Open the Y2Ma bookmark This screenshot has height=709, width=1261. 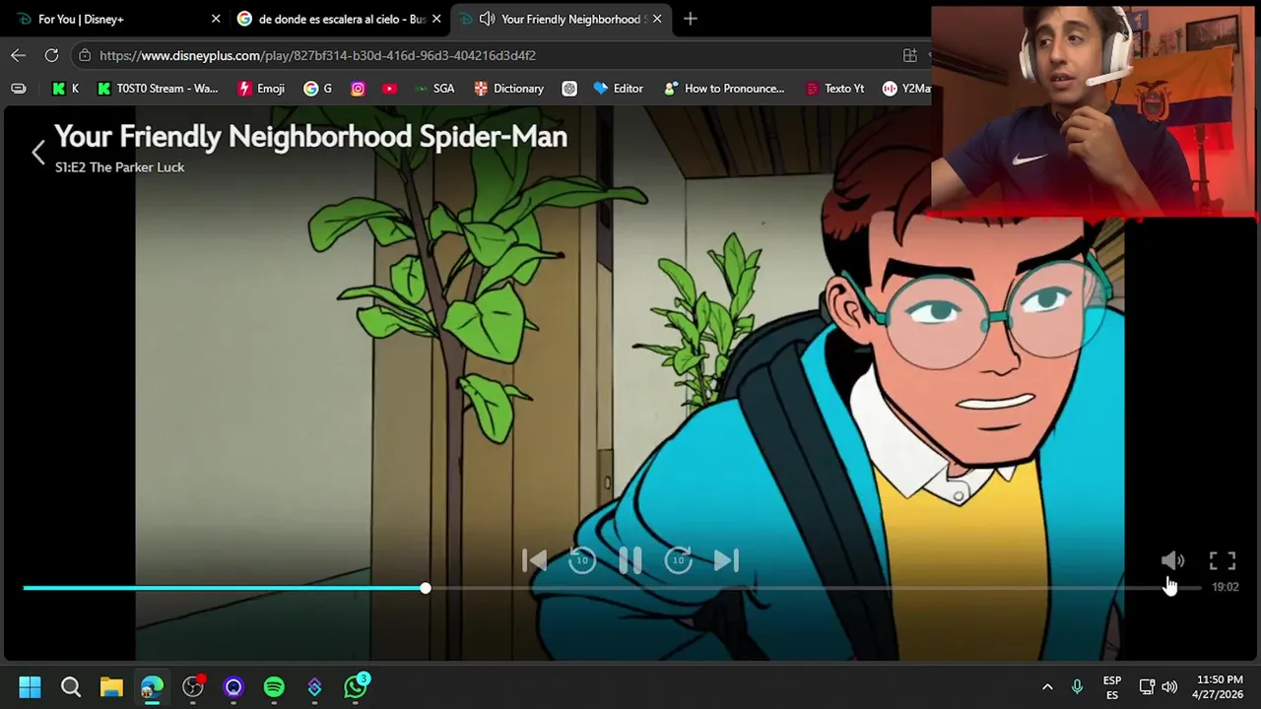pos(906,89)
